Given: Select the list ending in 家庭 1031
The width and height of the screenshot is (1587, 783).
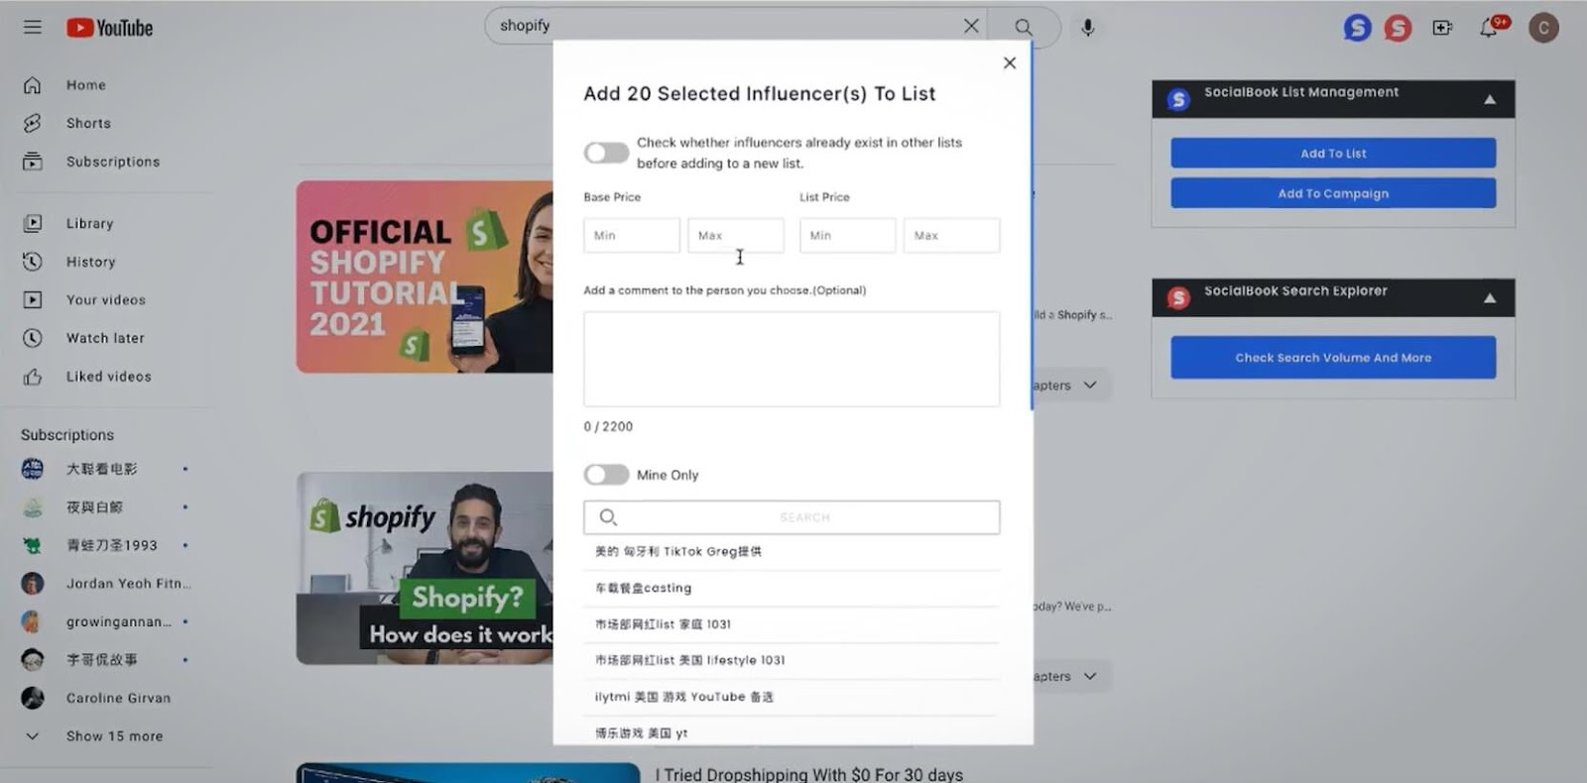Looking at the screenshot, I should click(792, 624).
